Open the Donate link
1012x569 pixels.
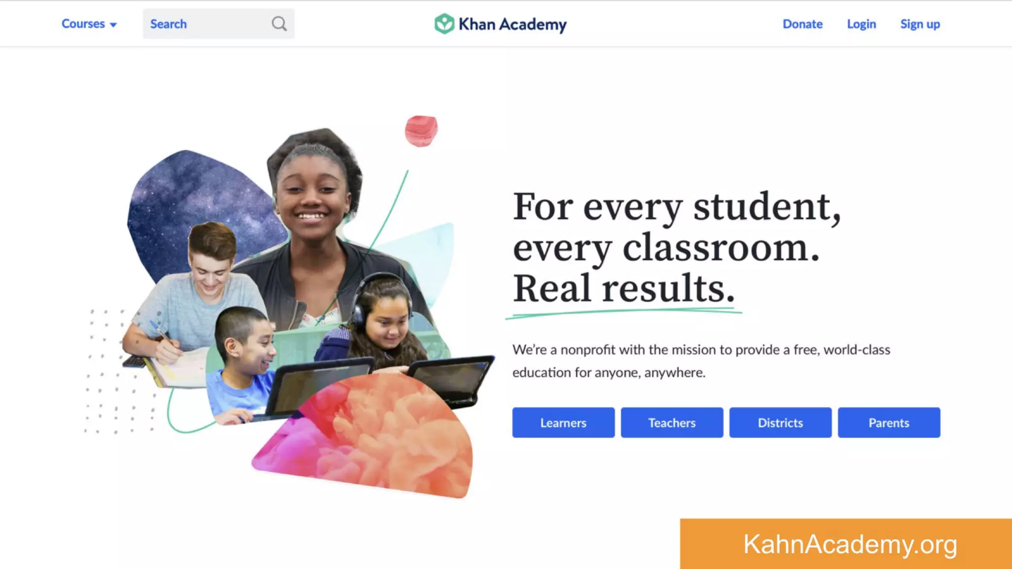click(802, 24)
